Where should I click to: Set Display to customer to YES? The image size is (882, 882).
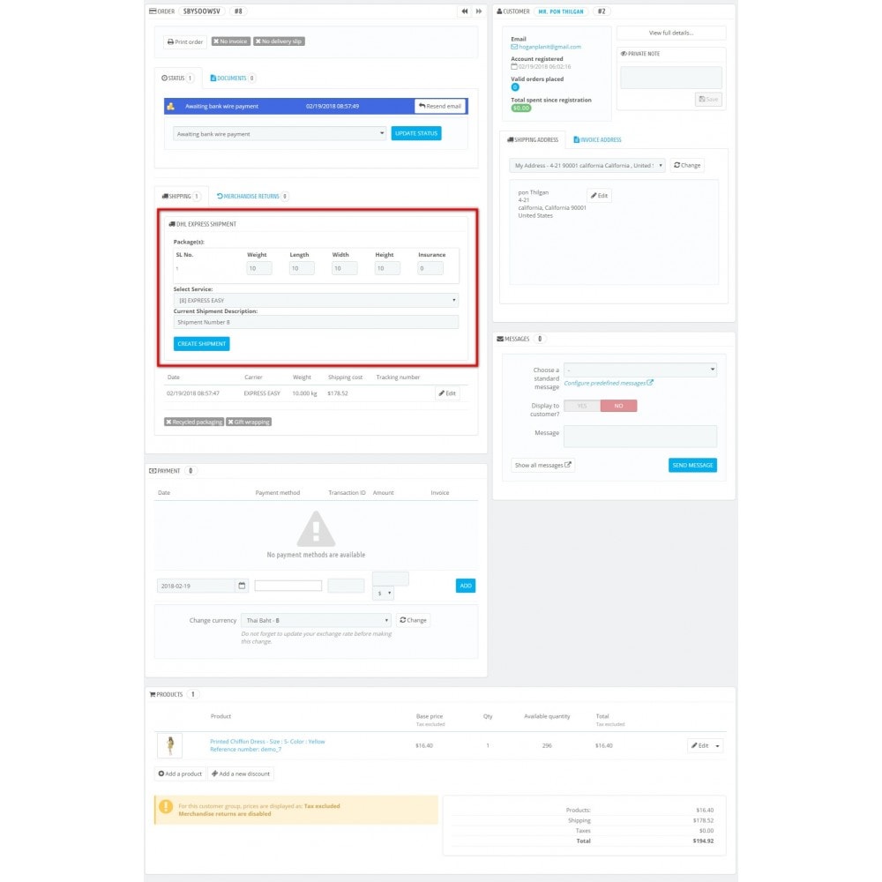pos(582,406)
